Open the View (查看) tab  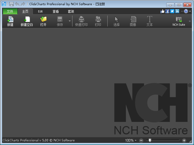pyautogui.click(x=56, y=11)
